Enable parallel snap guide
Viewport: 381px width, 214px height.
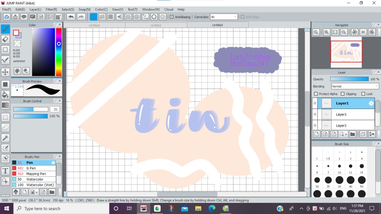pos(102,17)
